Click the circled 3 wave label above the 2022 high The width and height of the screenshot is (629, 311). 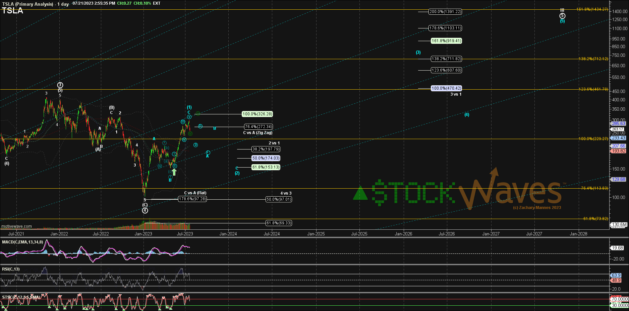[x=60, y=85]
